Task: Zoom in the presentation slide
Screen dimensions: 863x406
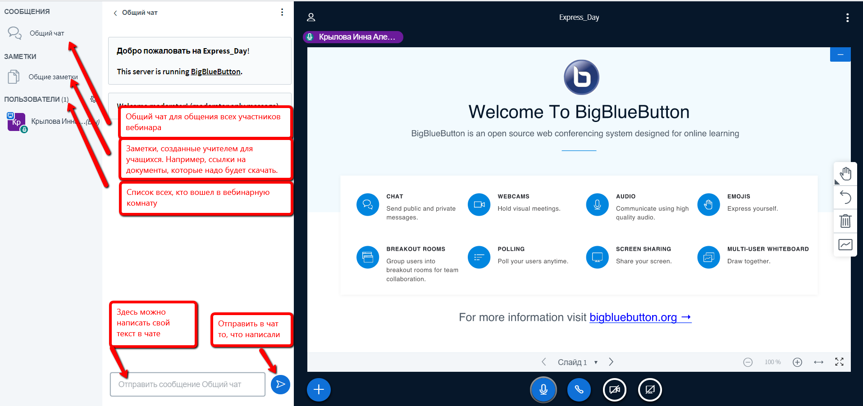Action: point(797,362)
